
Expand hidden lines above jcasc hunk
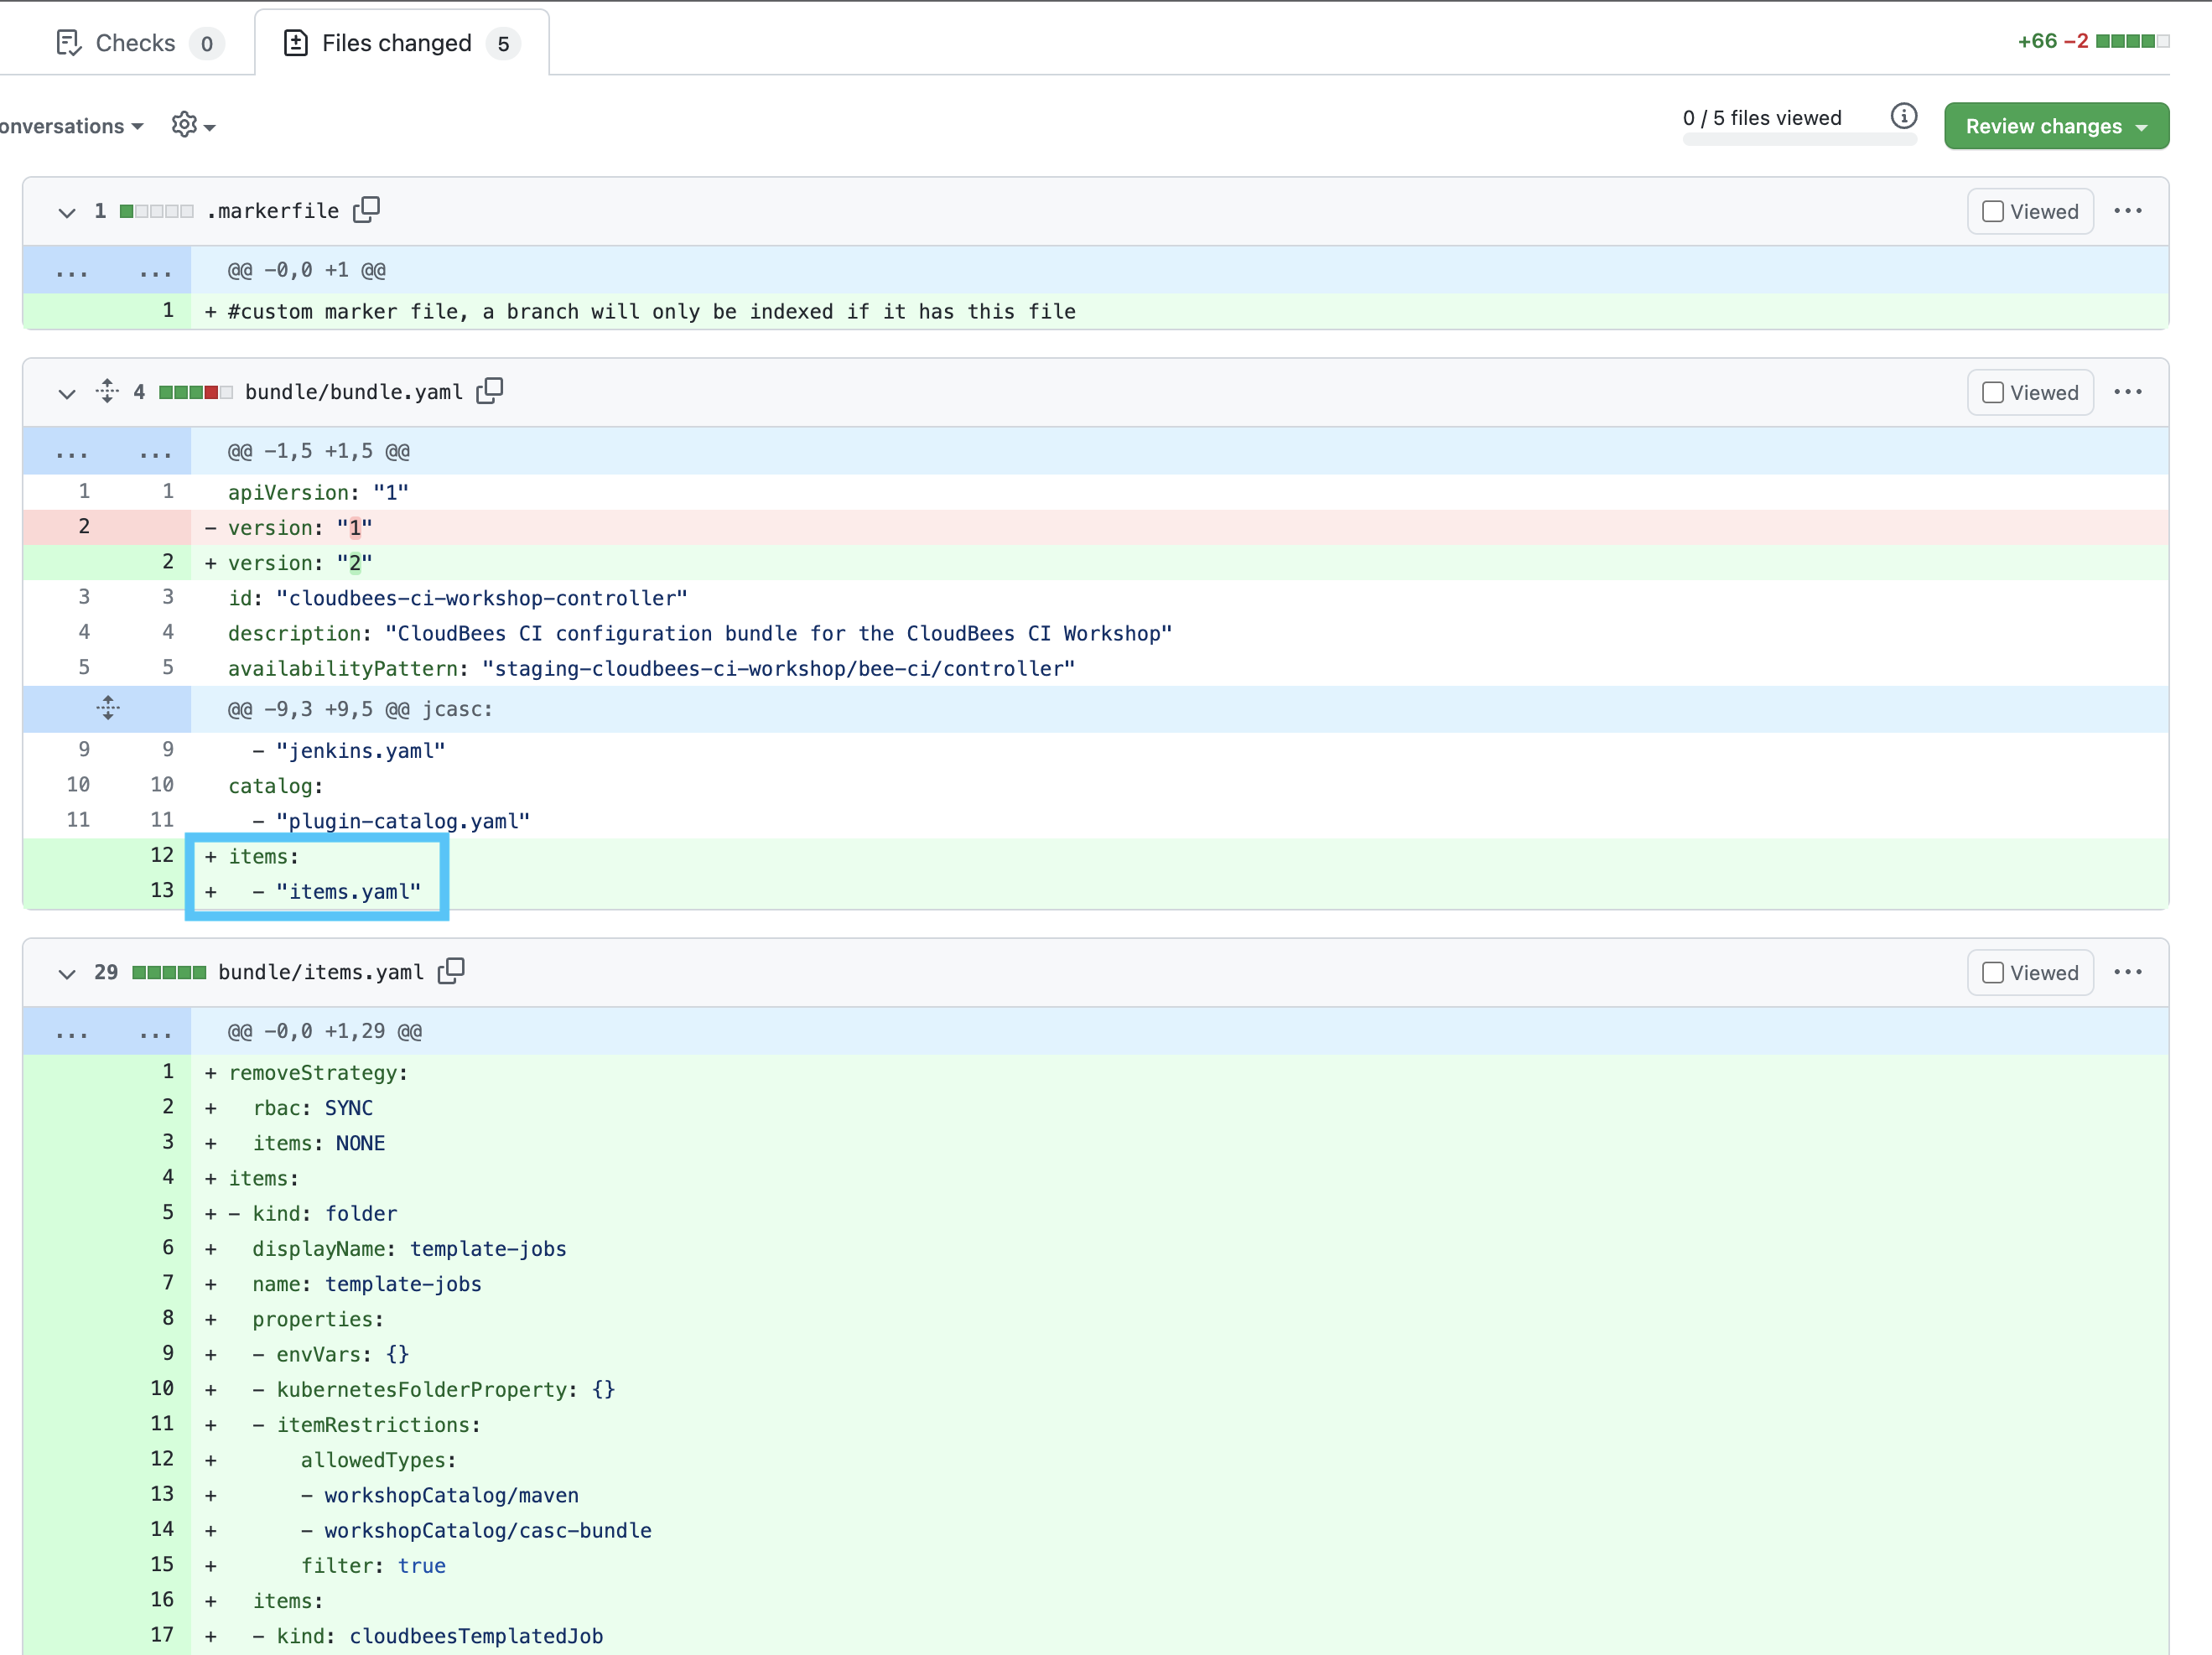coord(107,709)
